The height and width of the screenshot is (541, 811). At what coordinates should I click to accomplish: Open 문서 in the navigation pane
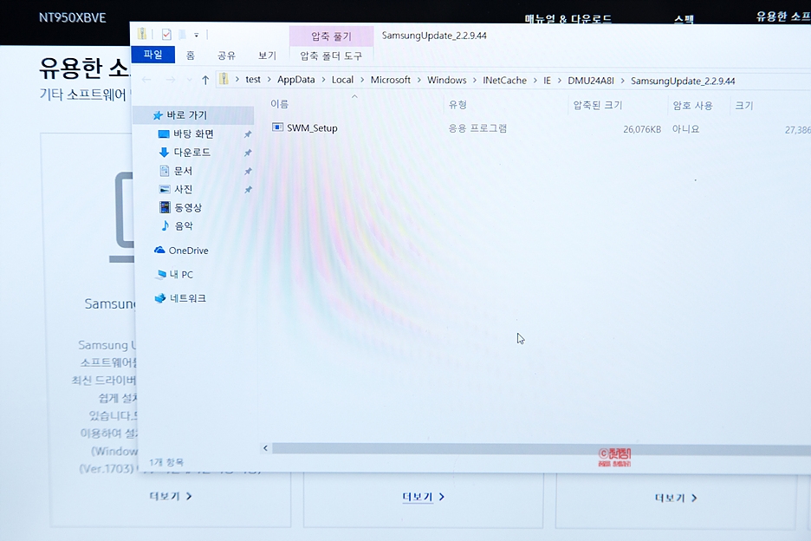[183, 171]
